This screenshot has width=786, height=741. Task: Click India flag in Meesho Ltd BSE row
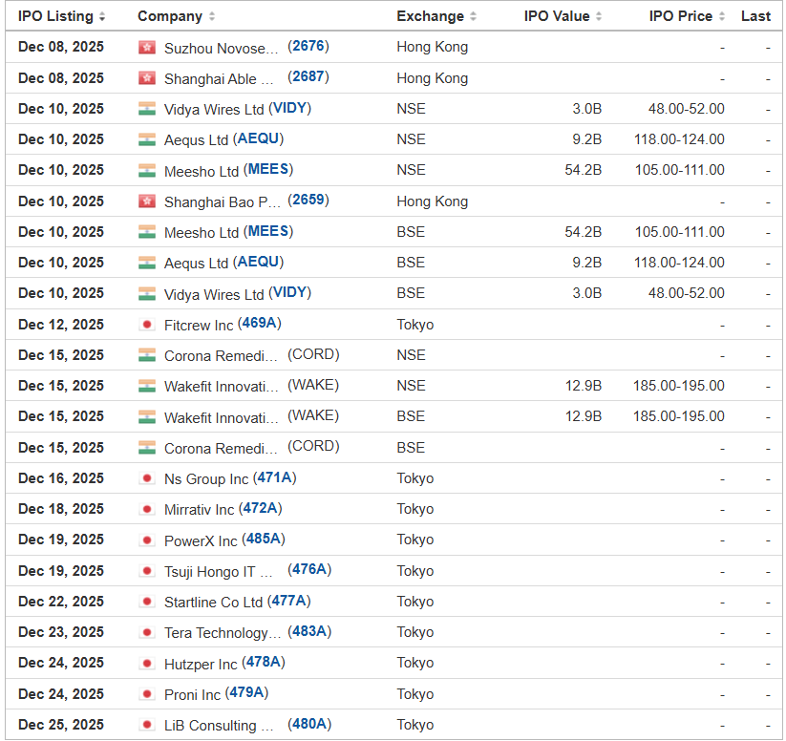pyautogui.click(x=147, y=232)
